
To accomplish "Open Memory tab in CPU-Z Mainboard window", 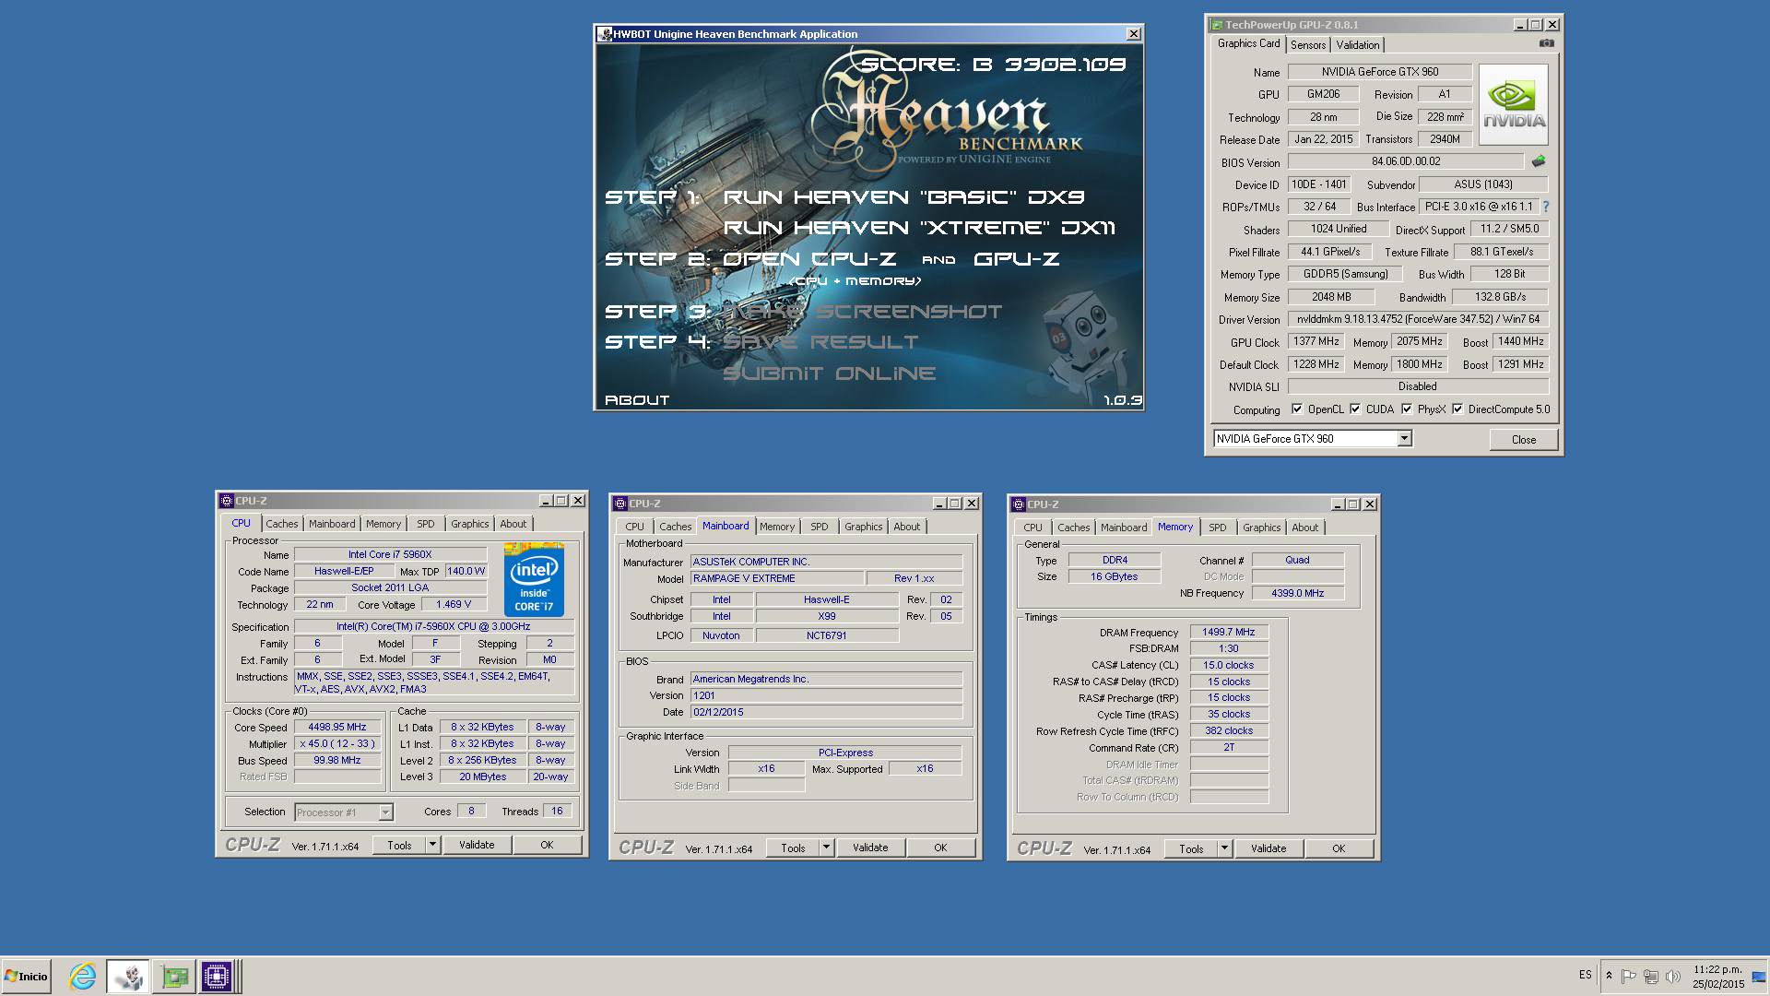I will (x=776, y=527).
